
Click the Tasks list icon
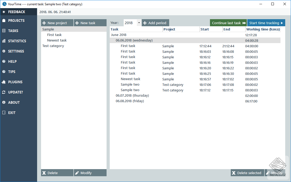point(4,31)
